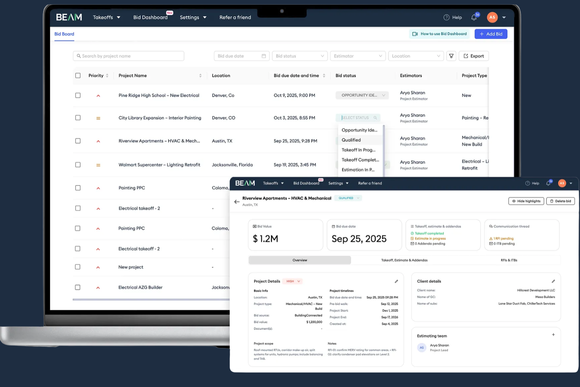Click the Add Bid button
580x387 pixels.
[x=491, y=34]
